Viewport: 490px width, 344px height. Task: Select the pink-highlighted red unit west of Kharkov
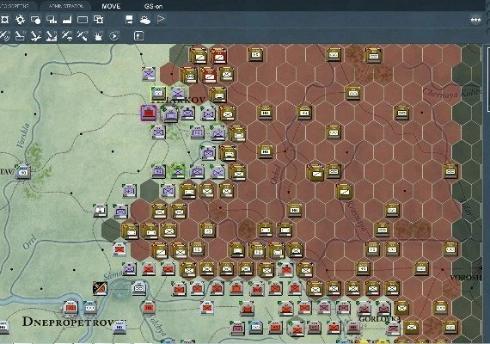[x=149, y=113]
